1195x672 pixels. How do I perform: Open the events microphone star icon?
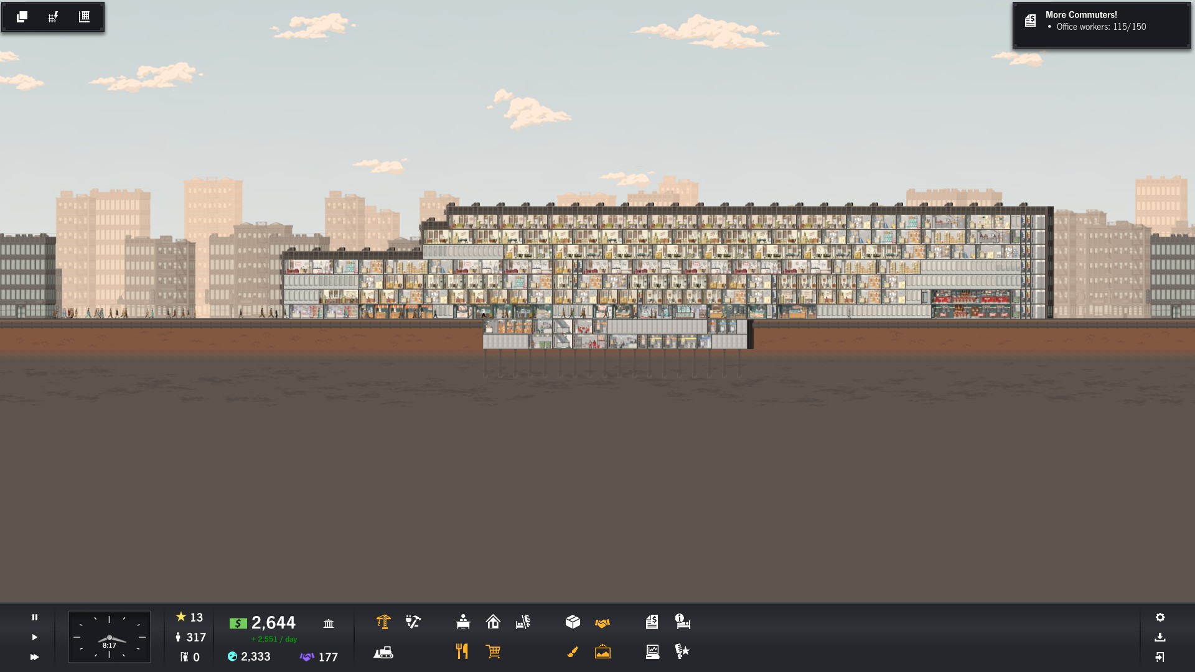point(682,651)
